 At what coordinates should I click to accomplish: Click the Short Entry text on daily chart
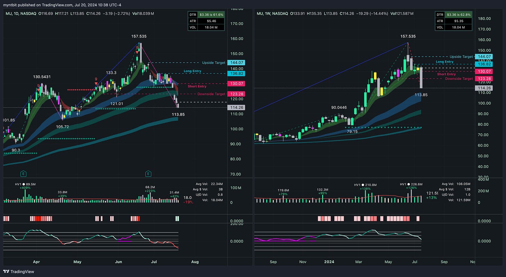pyautogui.click(x=197, y=86)
